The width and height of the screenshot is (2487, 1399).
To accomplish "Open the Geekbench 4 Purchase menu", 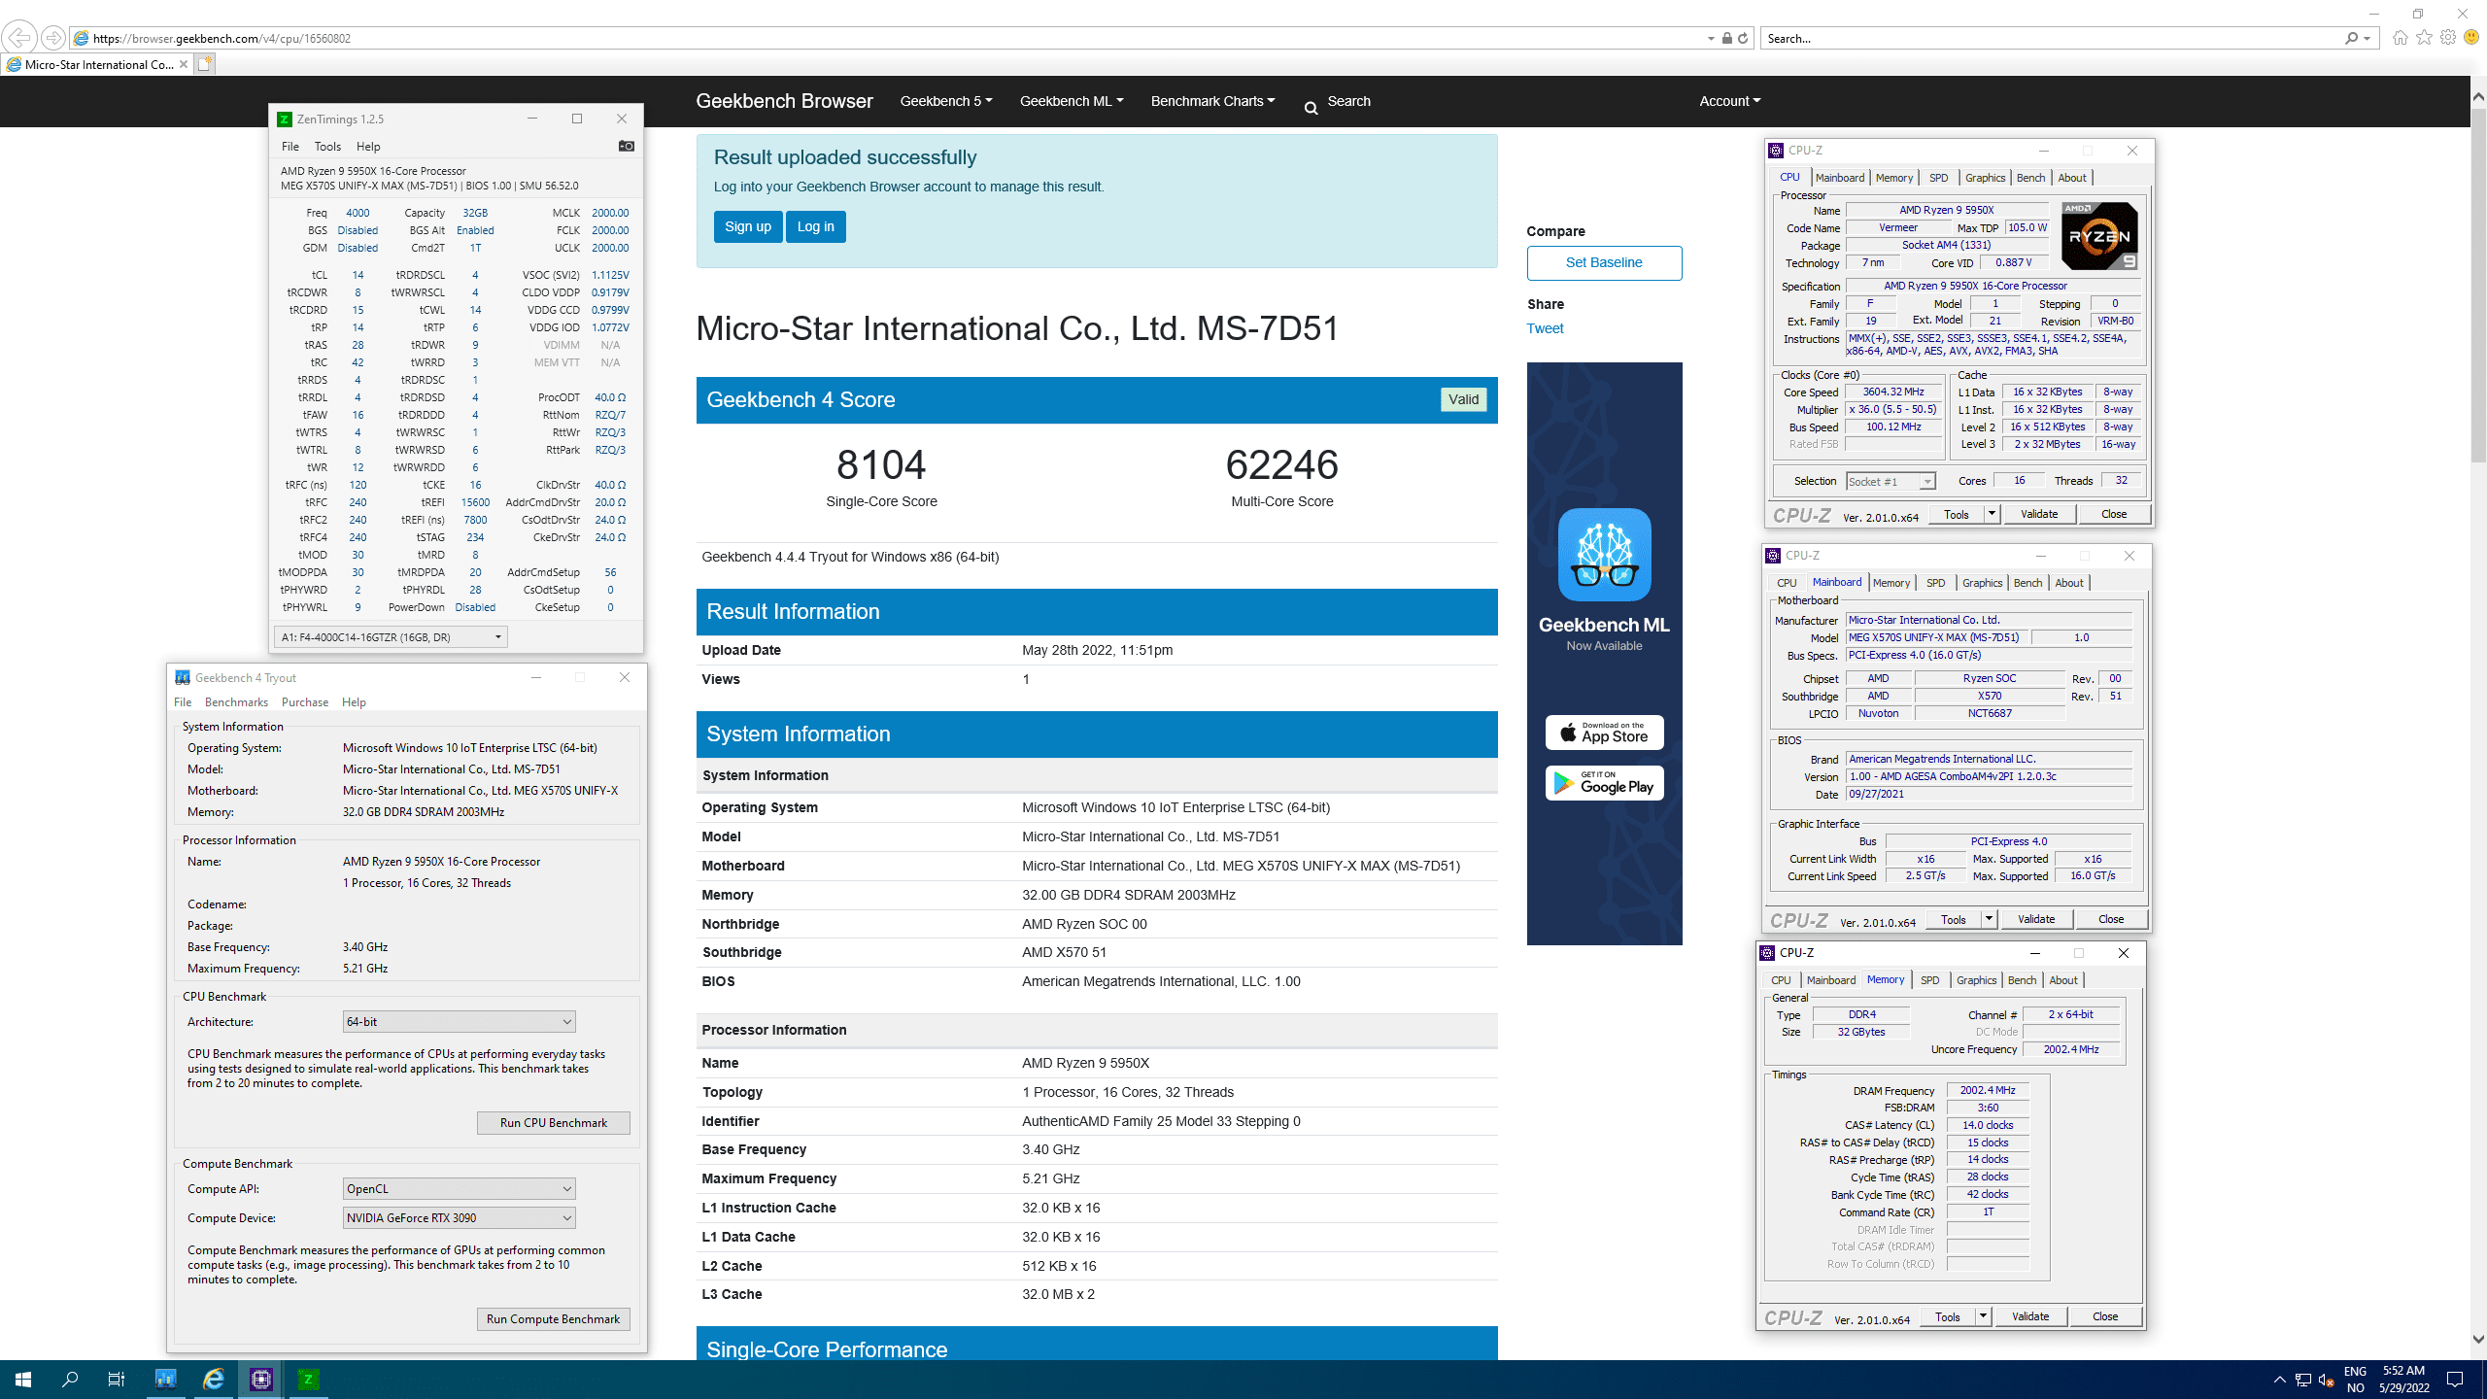I will tap(305, 702).
